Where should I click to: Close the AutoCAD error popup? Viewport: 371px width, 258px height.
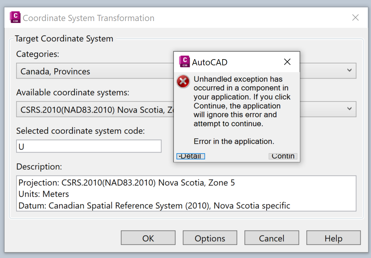click(x=287, y=61)
